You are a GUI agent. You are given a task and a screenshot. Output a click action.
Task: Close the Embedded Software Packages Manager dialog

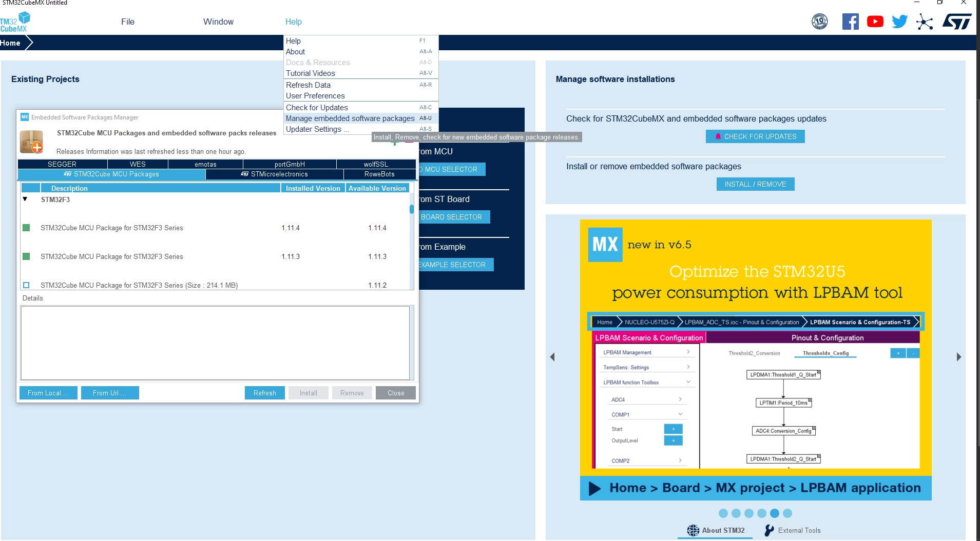pyautogui.click(x=396, y=393)
